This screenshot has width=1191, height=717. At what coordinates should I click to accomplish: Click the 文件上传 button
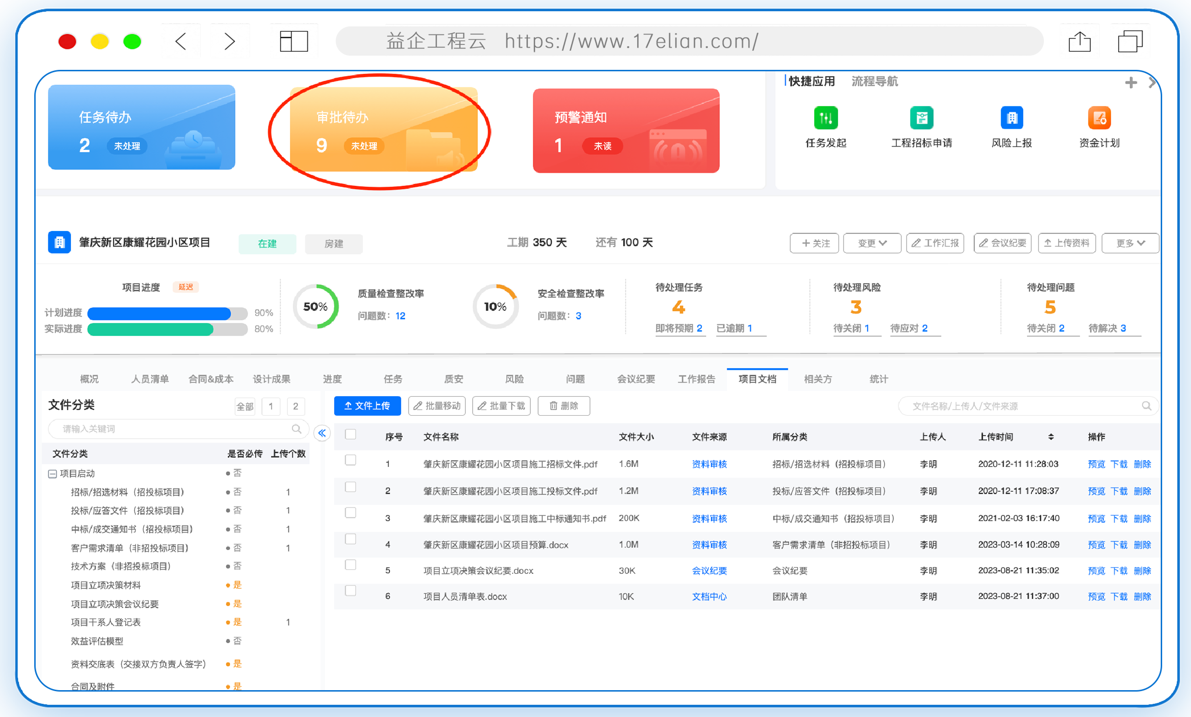coord(368,406)
